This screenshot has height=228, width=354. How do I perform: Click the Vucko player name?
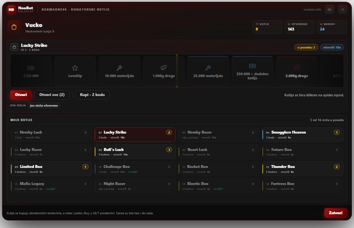pyautogui.click(x=34, y=25)
